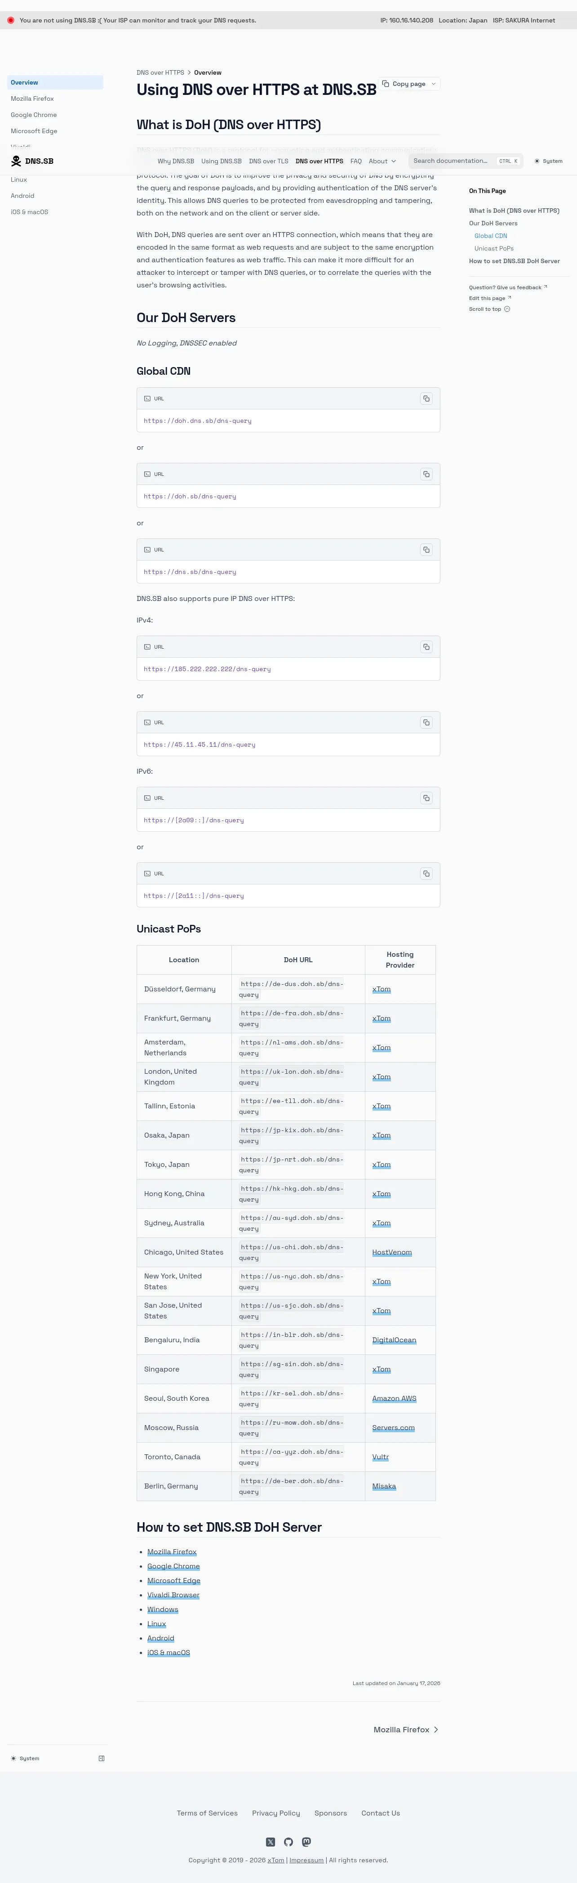This screenshot has width=577, height=1883.
Task: Copy the [2a09::] IPv6 DoH URL
Action: point(426,798)
